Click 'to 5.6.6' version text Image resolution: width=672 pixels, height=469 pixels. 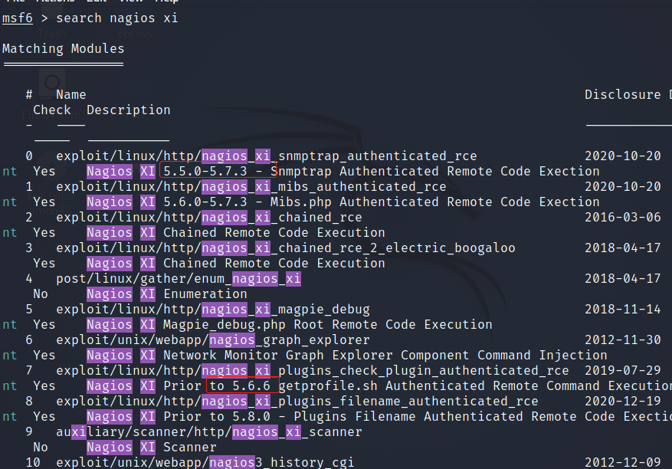click(240, 385)
